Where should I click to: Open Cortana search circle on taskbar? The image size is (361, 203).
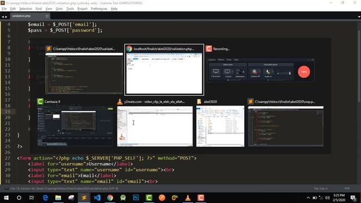tap(19, 198)
